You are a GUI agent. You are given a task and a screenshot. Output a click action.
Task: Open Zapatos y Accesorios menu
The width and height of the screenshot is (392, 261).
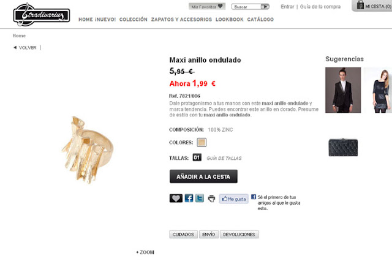[181, 20]
